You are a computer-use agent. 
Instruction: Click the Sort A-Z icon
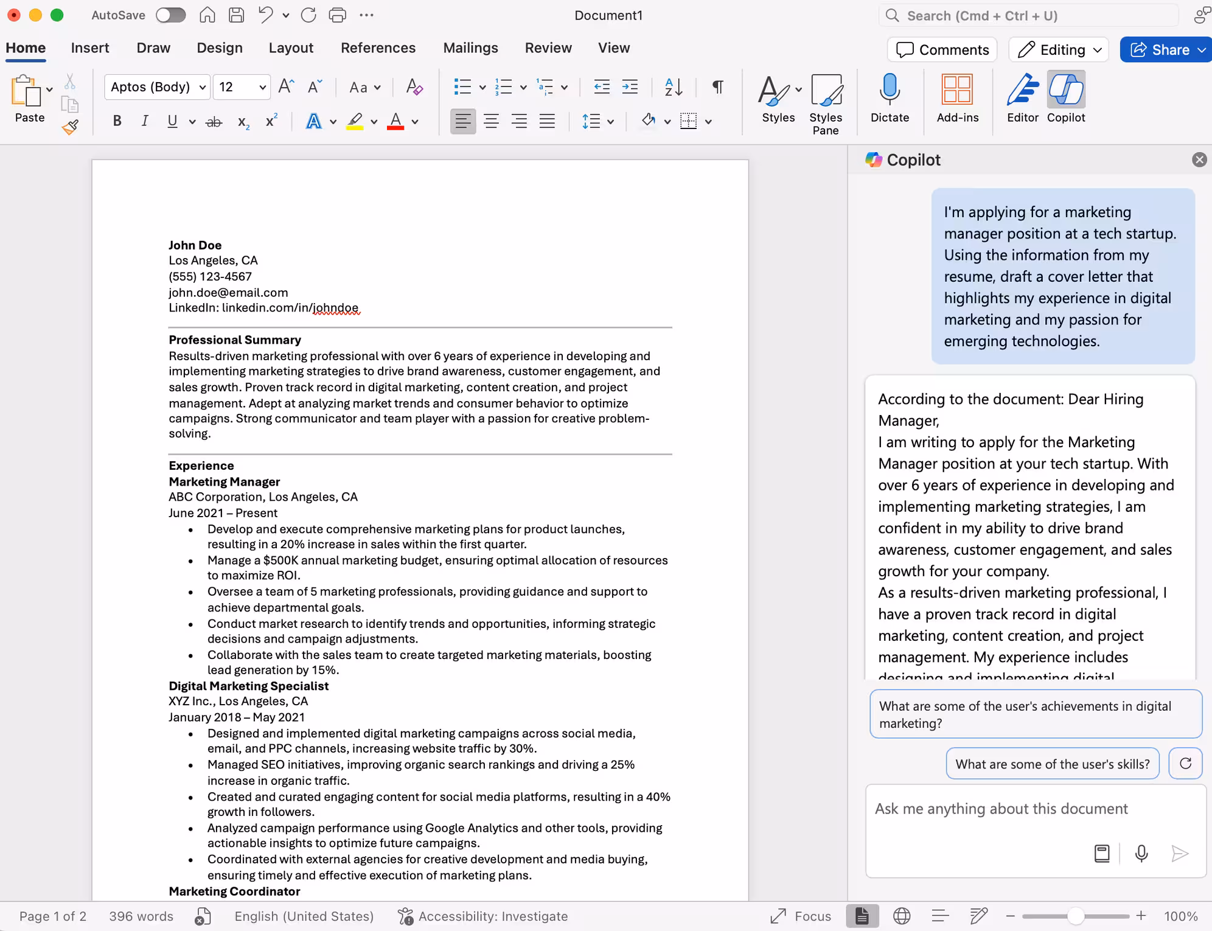point(674,87)
